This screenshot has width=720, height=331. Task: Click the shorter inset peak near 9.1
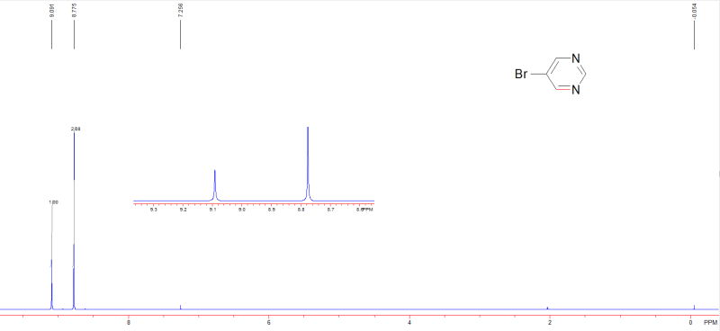coord(215,185)
